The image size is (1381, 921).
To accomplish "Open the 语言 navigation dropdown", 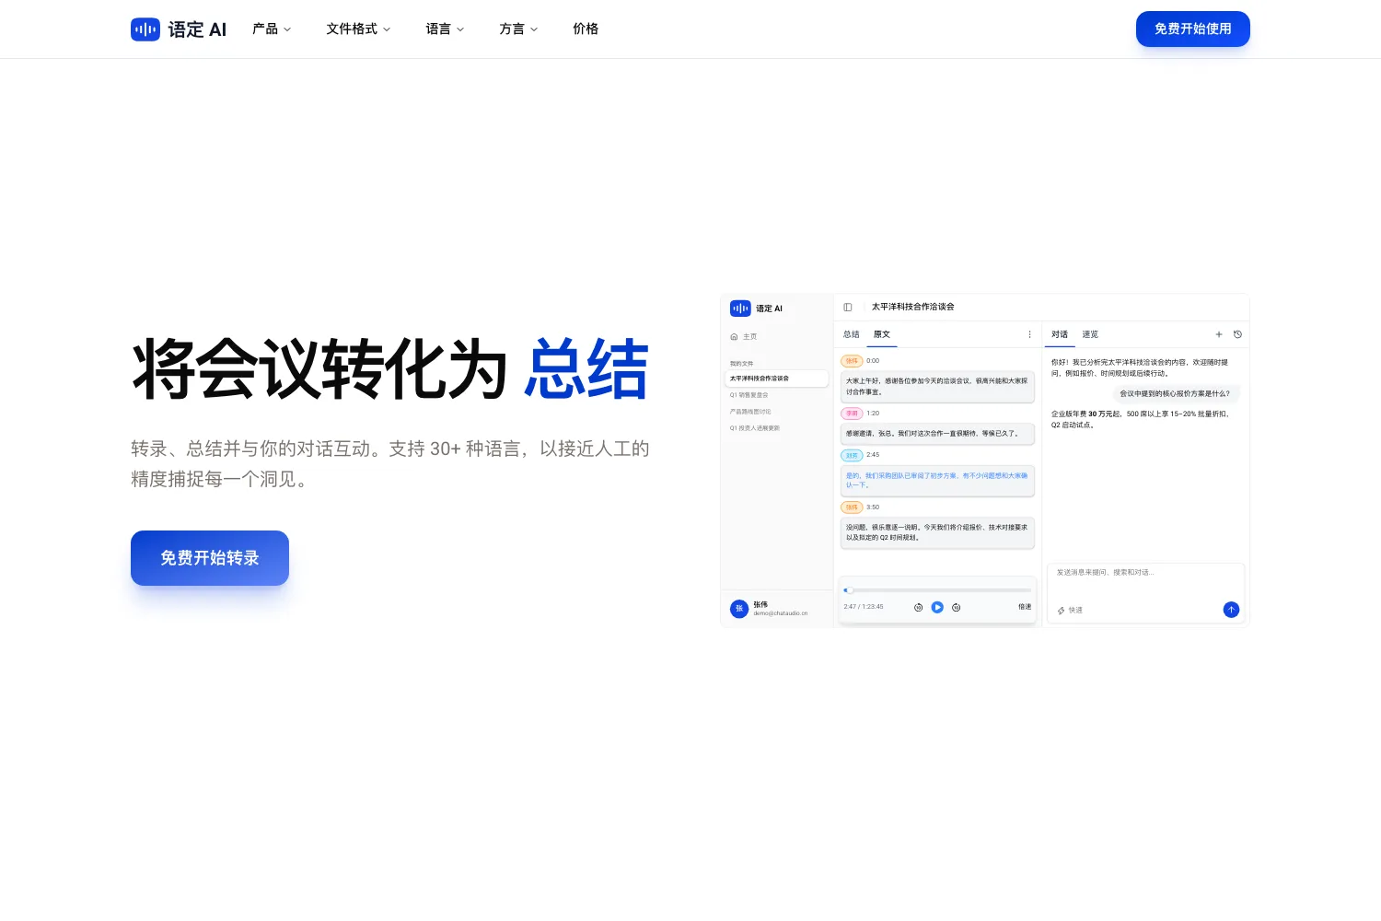I will 445,29.
